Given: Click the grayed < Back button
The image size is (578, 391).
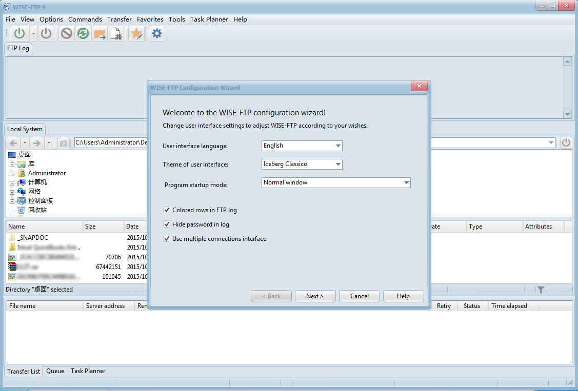Looking at the screenshot, I should [x=271, y=296].
